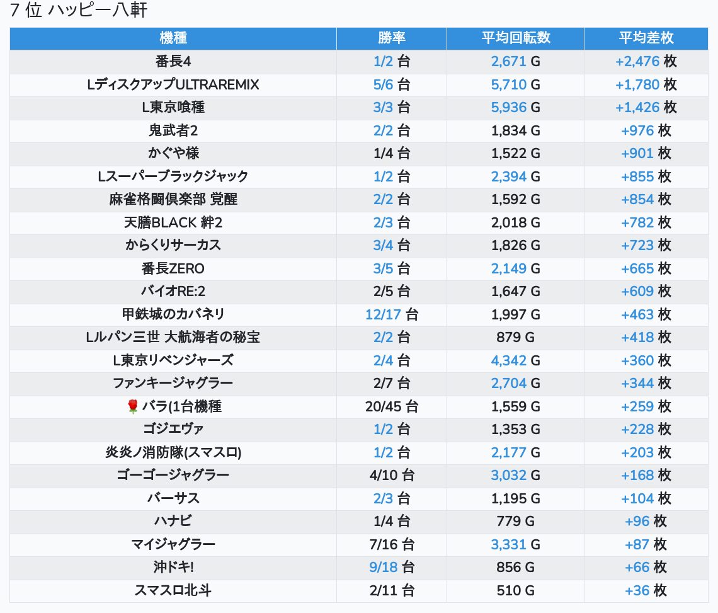Select the 鬼武者2 machine entry

(173, 130)
